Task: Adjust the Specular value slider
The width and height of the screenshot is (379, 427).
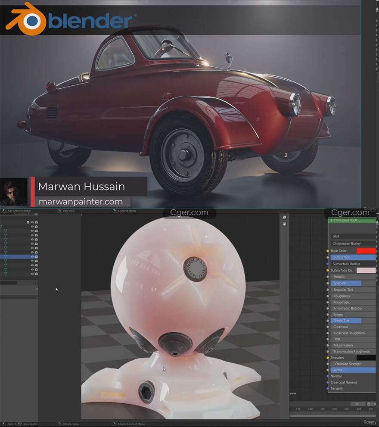Action: [353, 283]
